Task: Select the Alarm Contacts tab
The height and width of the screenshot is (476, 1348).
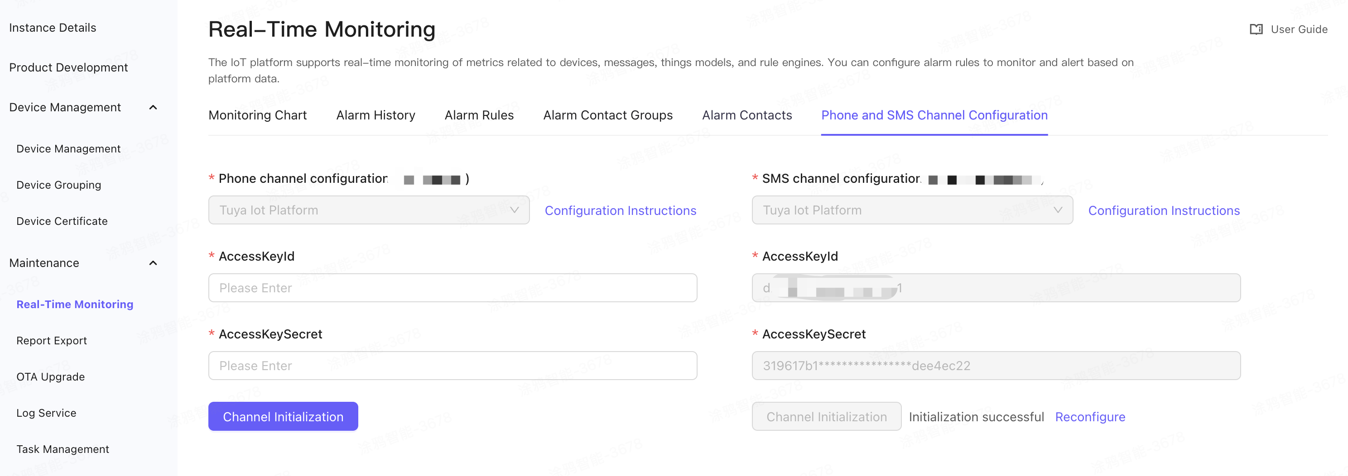Action: pyautogui.click(x=747, y=115)
